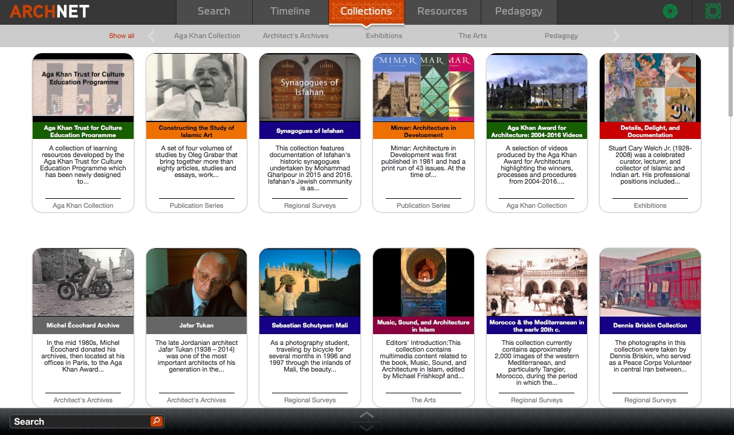Viewport: 734px width, 435px height.
Task: Open the Mimar: Architecture in Development cover image
Action: pyautogui.click(x=423, y=88)
